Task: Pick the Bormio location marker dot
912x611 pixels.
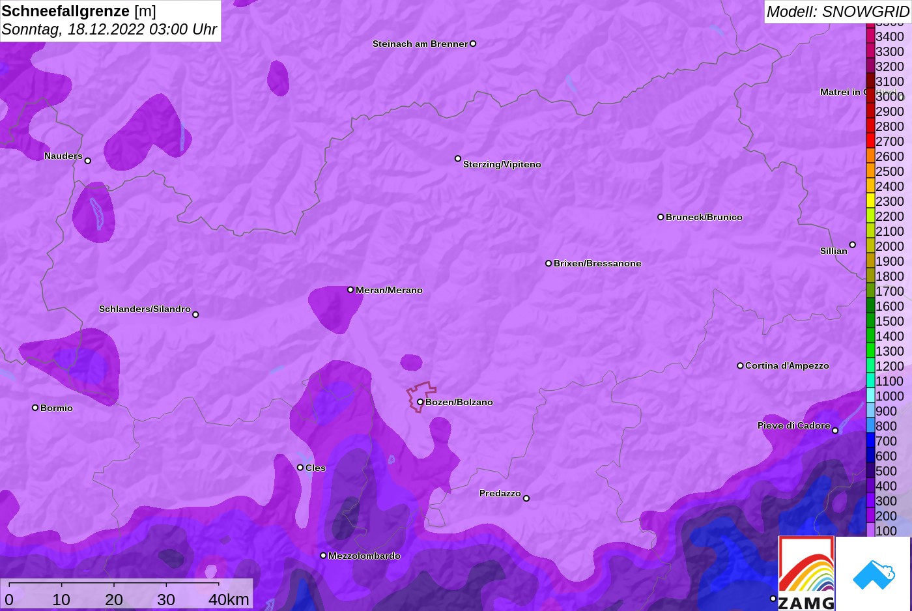Action: 35,408
